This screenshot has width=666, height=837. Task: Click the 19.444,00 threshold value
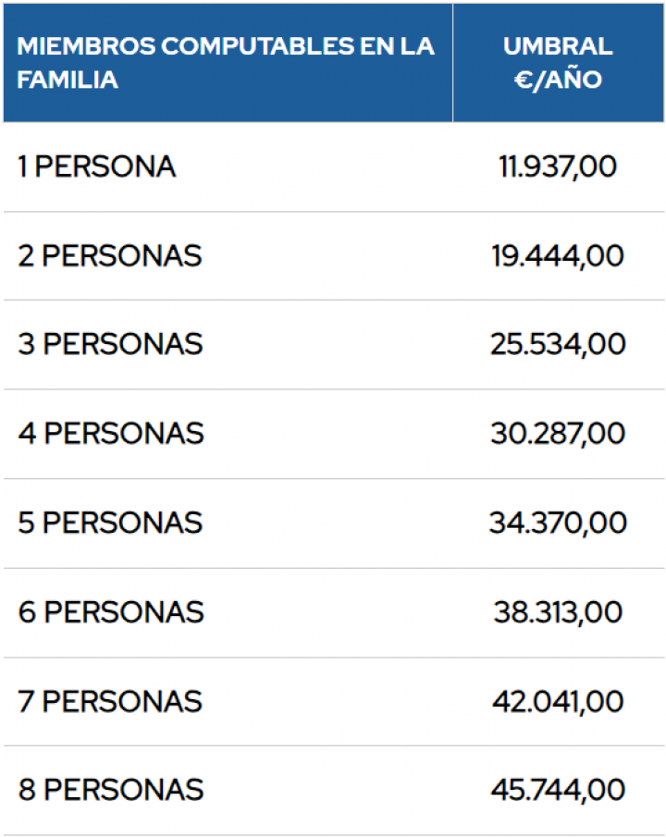[x=558, y=256]
